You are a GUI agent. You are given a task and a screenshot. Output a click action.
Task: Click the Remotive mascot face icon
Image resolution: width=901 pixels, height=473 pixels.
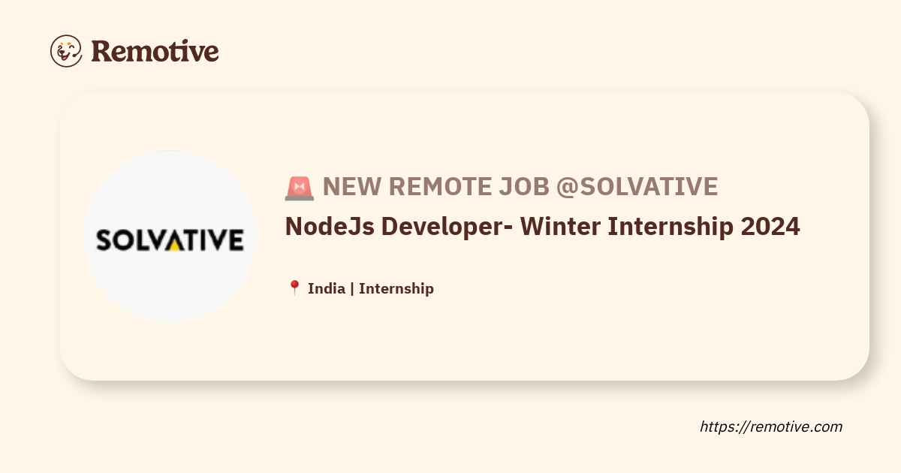tap(66, 51)
